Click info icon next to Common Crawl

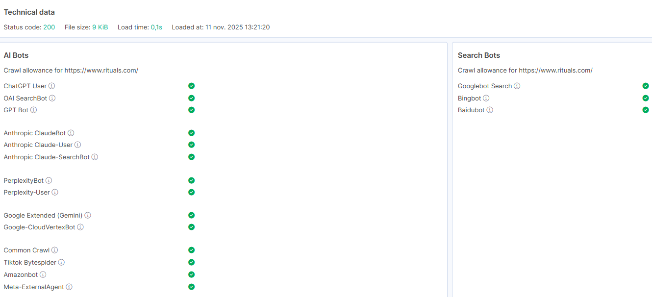55,250
